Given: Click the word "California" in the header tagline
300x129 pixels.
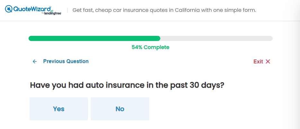Looking at the screenshot, I should 188,10.
